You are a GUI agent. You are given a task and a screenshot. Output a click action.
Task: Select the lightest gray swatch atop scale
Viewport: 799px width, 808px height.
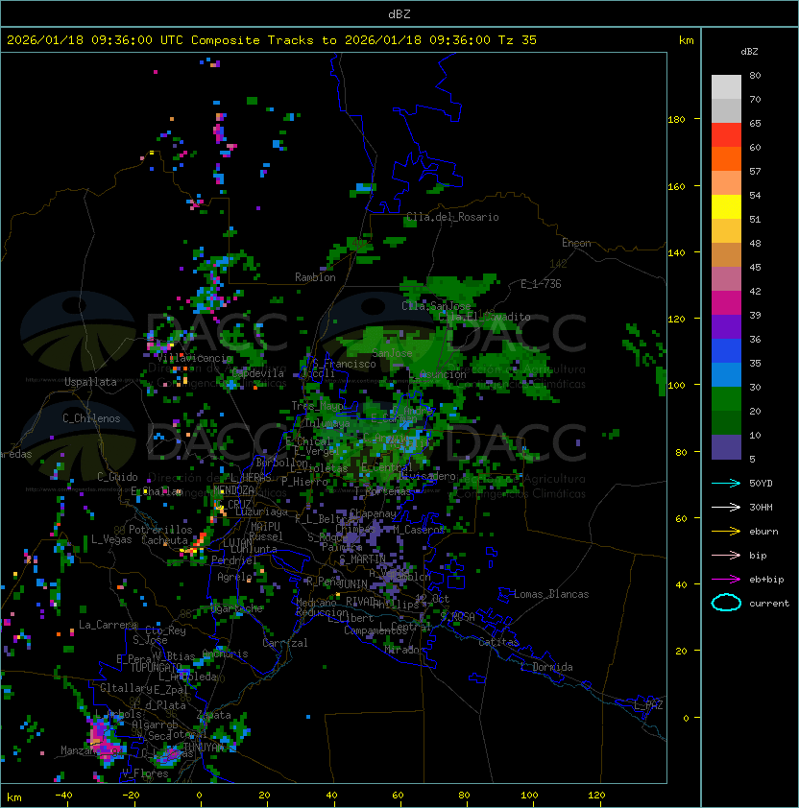(726, 87)
